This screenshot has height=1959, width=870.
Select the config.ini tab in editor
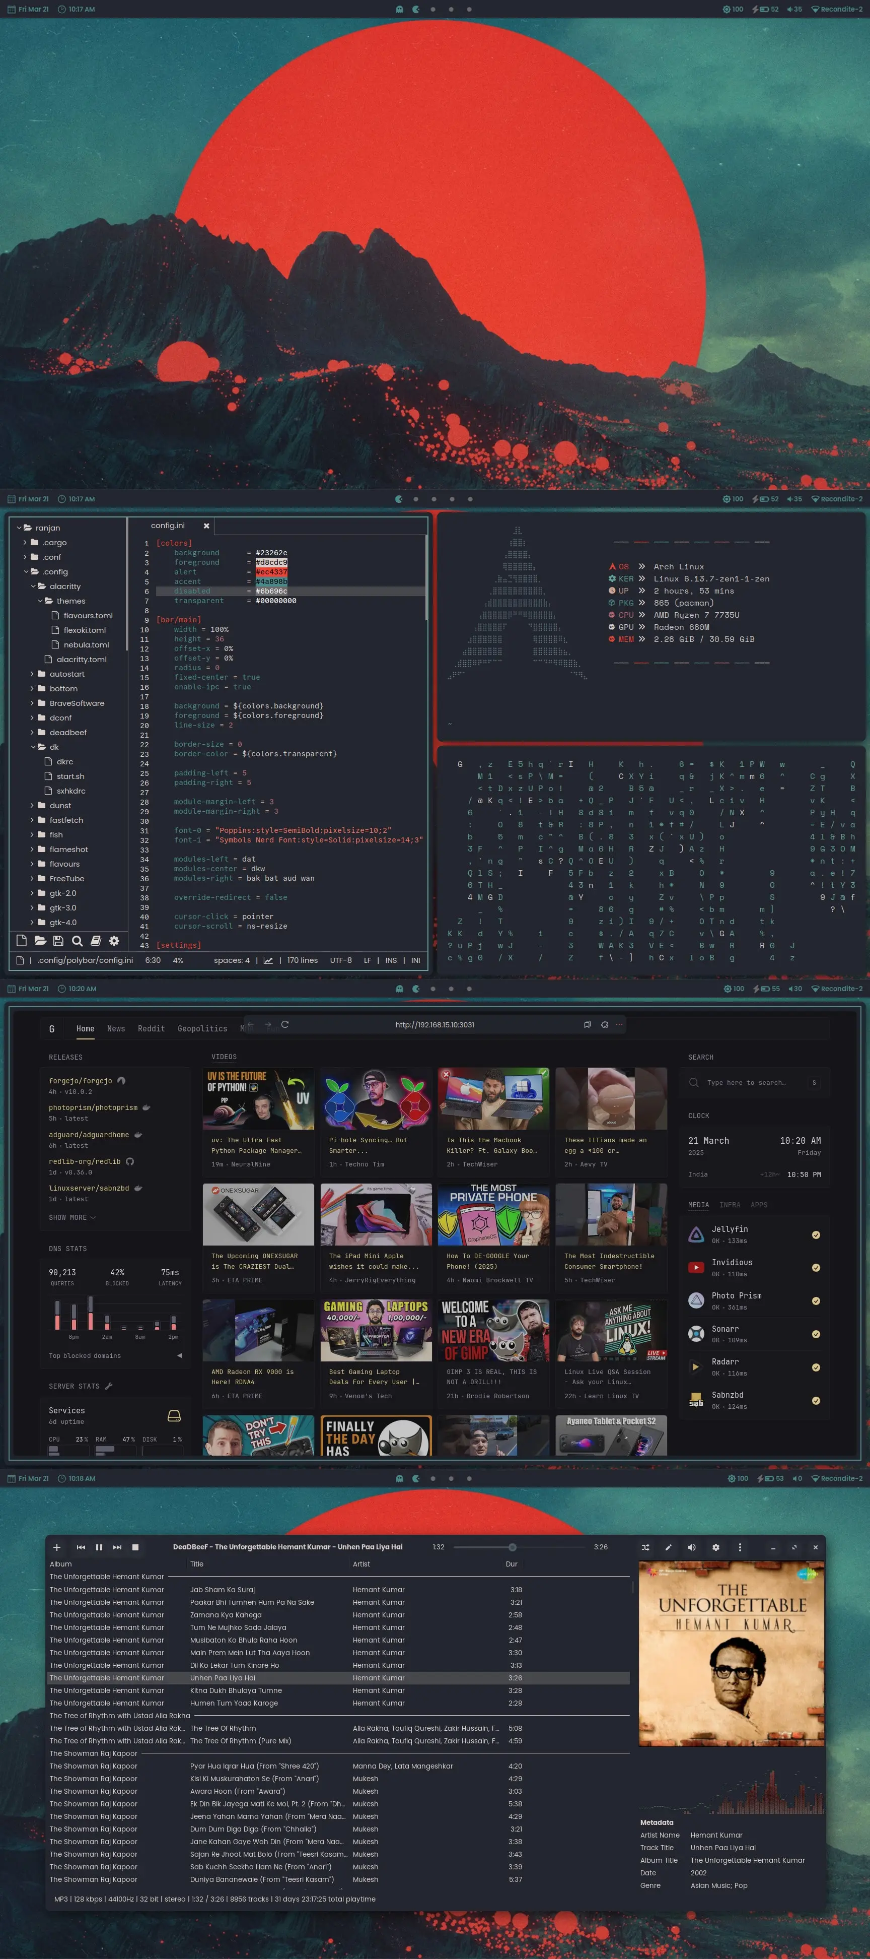(x=168, y=526)
